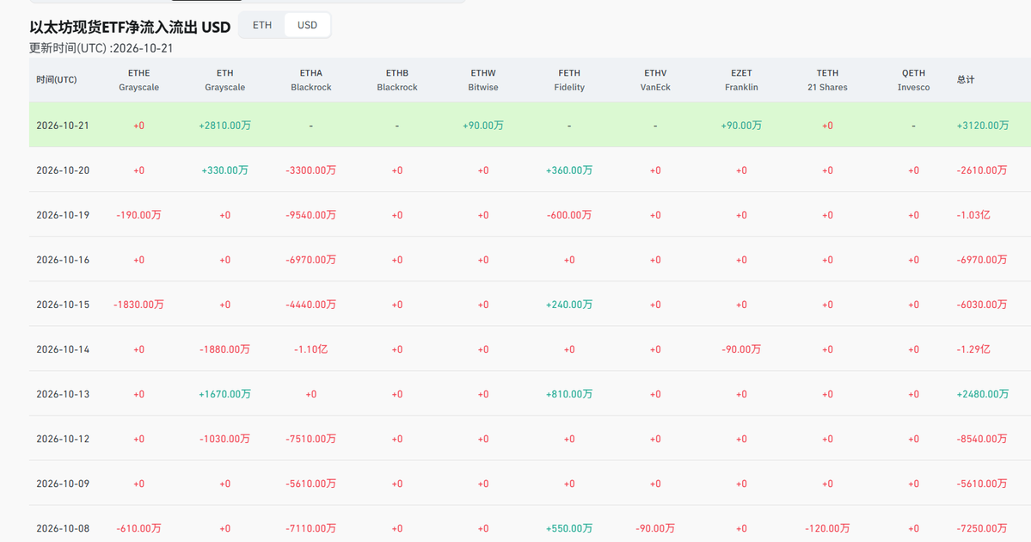Click the ETHW Bitwise column header
The image size is (1031, 542).
point(483,80)
